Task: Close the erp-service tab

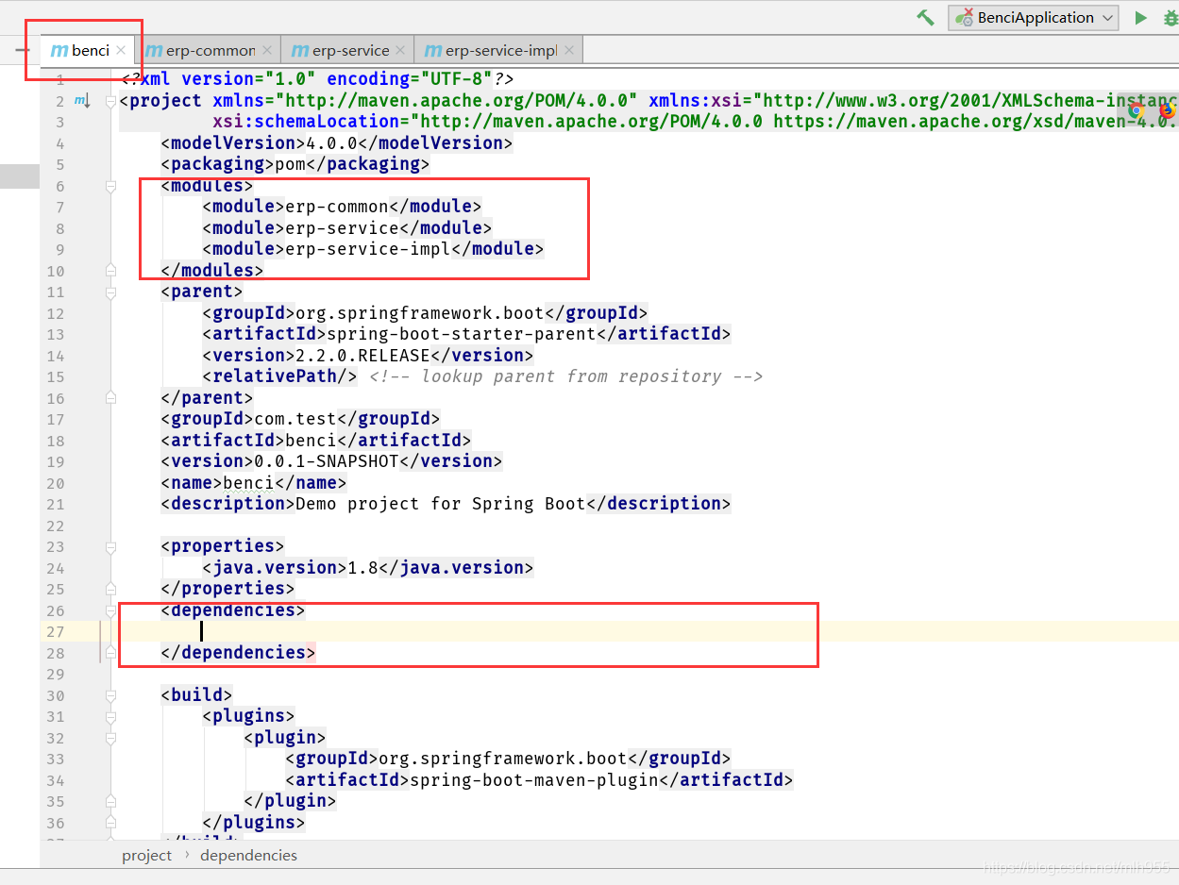Action: 401,50
